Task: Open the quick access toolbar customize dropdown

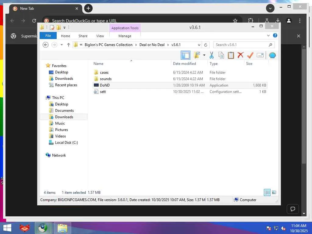Action: click(65, 27)
